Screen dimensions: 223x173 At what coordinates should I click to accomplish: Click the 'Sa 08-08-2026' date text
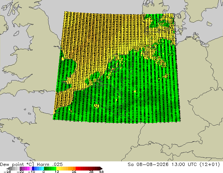pos(148,165)
